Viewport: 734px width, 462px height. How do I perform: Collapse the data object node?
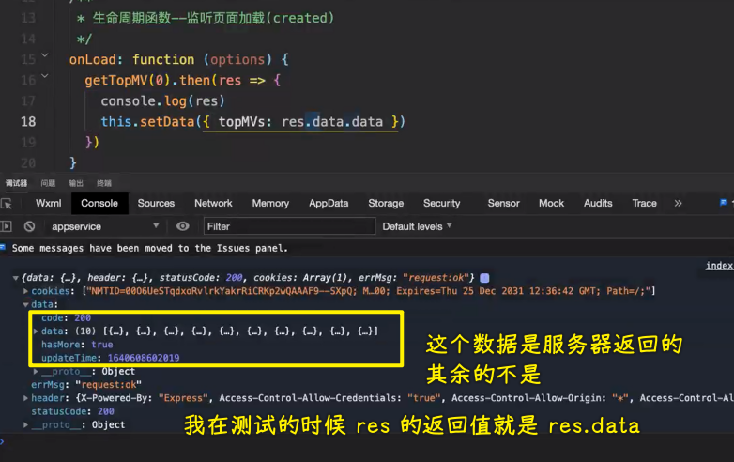click(x=25, y=305)
